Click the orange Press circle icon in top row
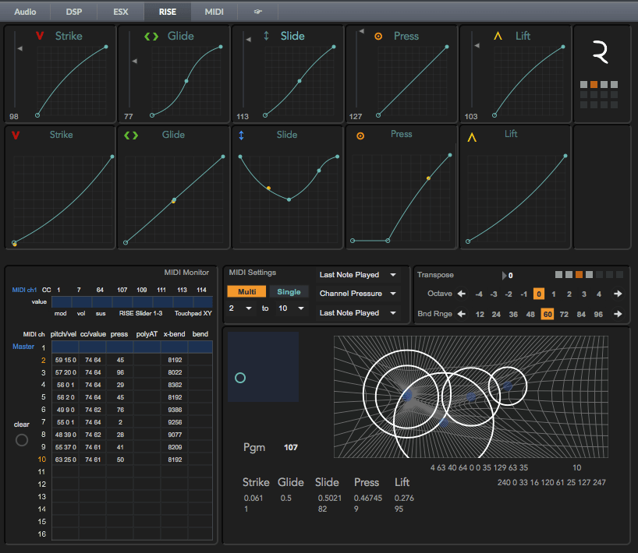Viewport: 638px width, 553px height. [378, 37]
